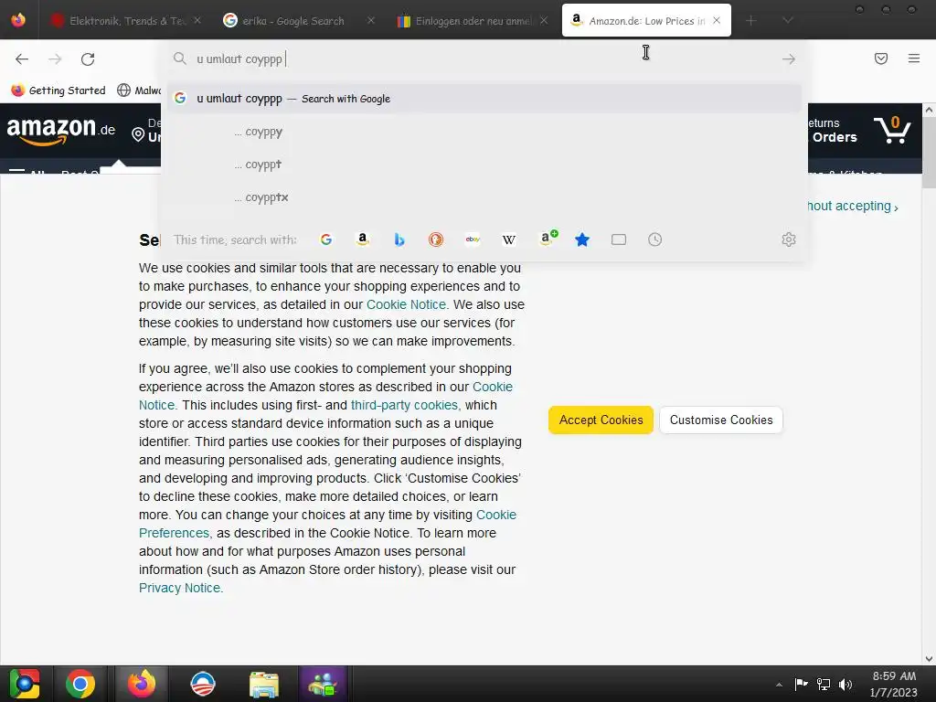Open new tab with plus button
Screen dimensions: 936x702
point(751,20)
